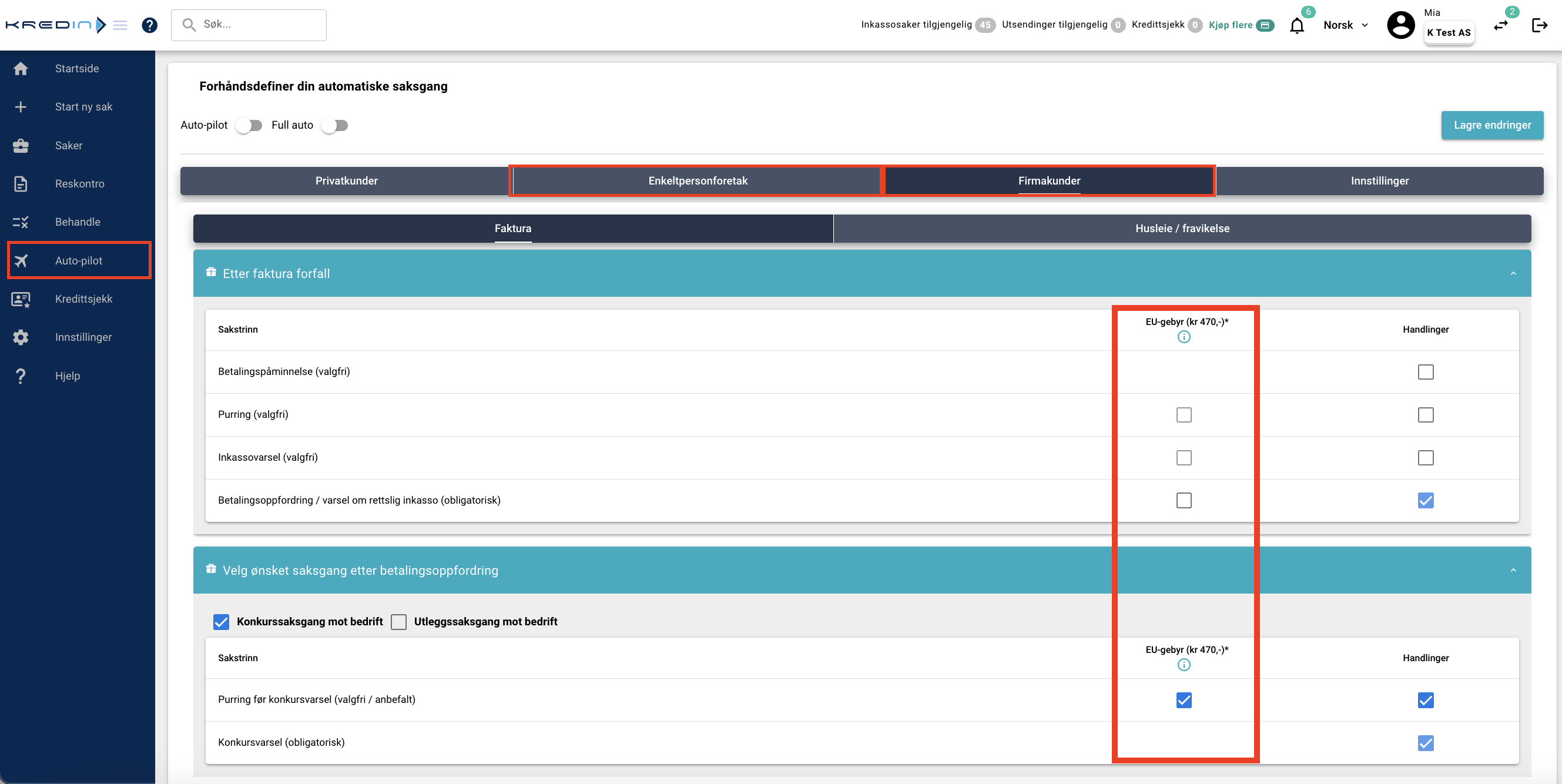Click Lagre endringer button
Screen dimensions: 1562x784
1492,126
